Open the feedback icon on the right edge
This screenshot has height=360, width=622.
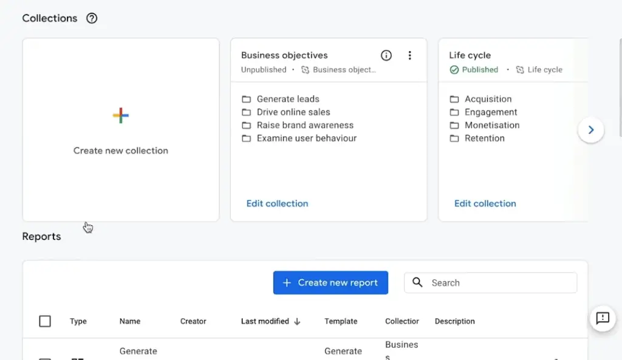pyautogui.click(x=602, y=318)
